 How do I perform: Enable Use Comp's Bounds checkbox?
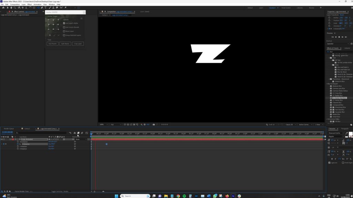pyautogui.click(x=64, y=27)
